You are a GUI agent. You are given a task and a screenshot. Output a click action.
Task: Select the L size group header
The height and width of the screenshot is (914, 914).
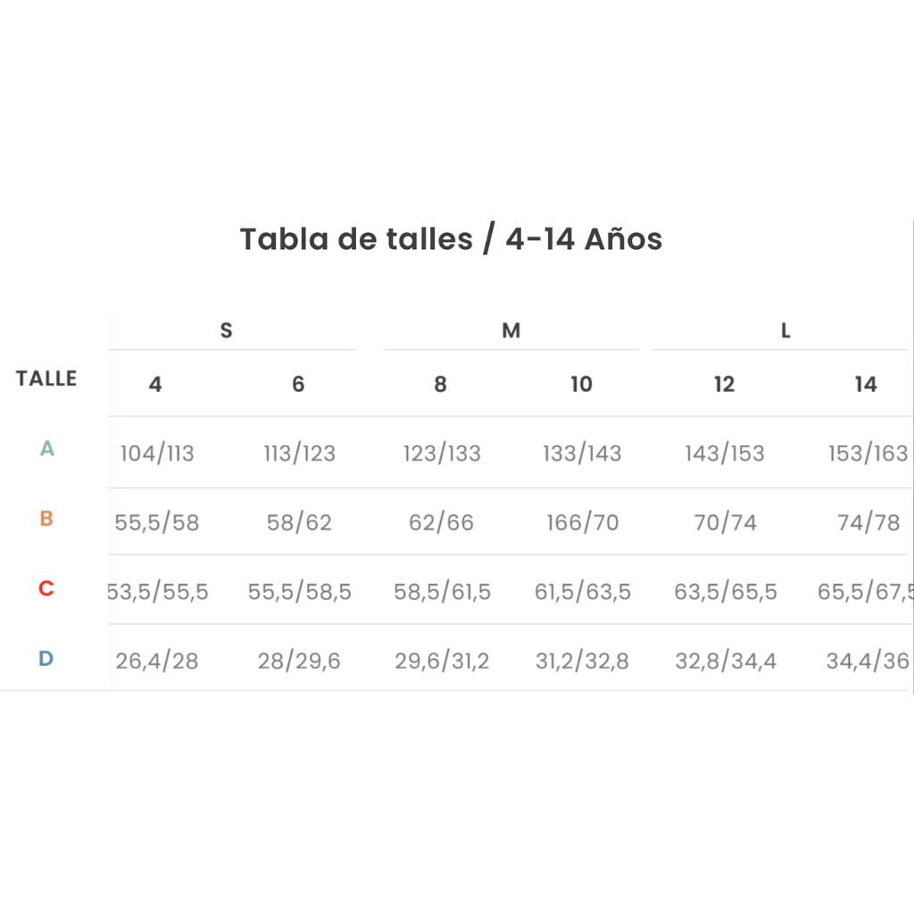click(x=785, y=330)
